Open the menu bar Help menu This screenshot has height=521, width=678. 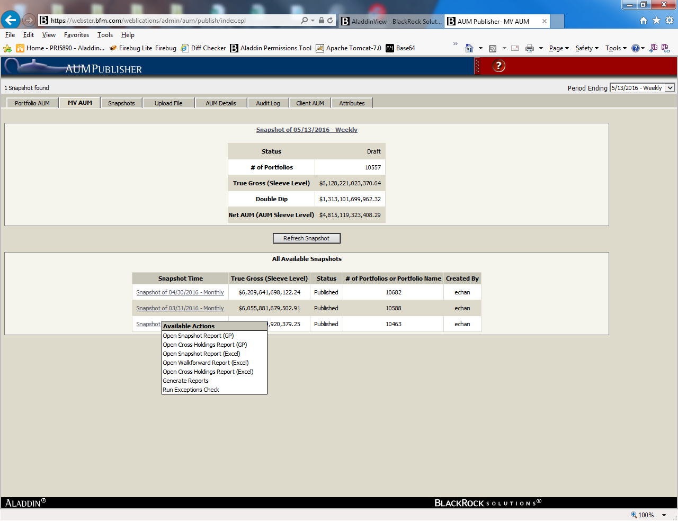pyautogui.click(x=128, y=35)
